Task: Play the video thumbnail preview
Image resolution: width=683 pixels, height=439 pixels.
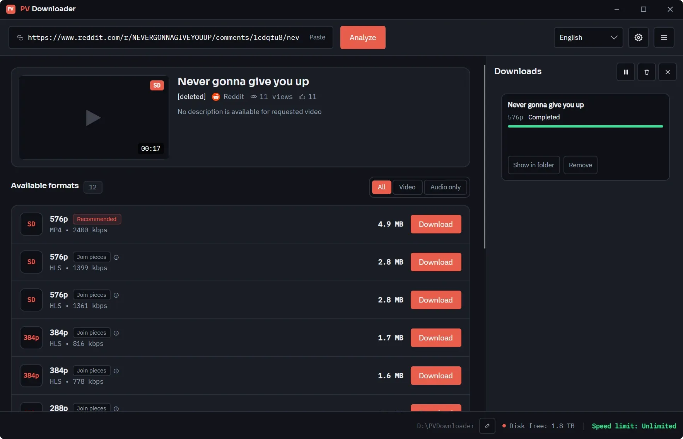Action: pos(93,118)
